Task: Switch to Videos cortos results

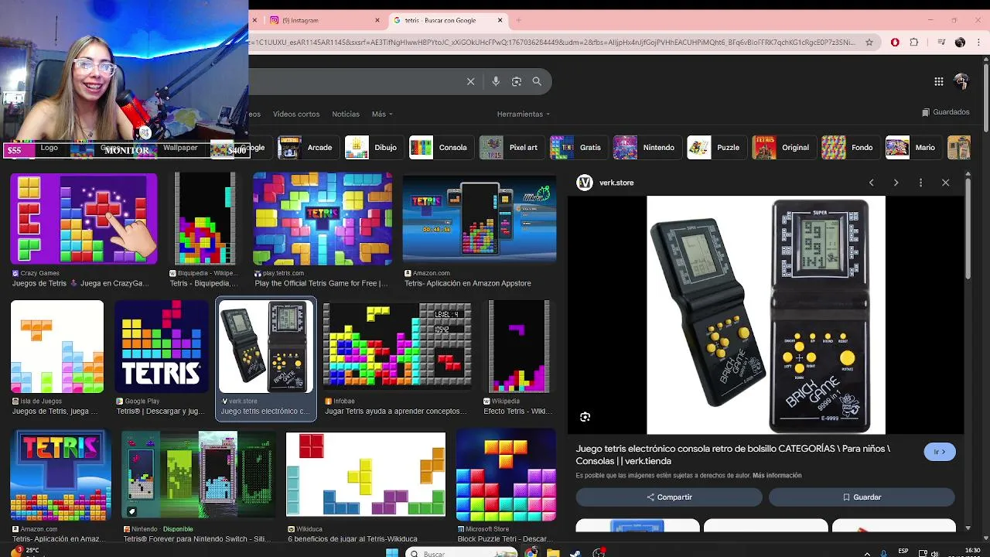Action: point(296,114)
